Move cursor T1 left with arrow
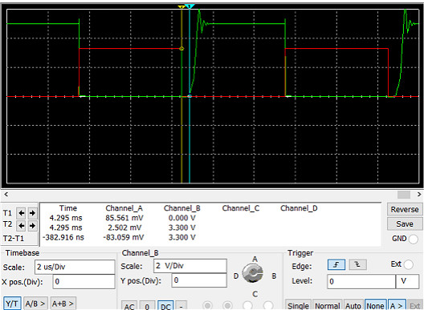The image size is (424, 310). pos(21,213)
